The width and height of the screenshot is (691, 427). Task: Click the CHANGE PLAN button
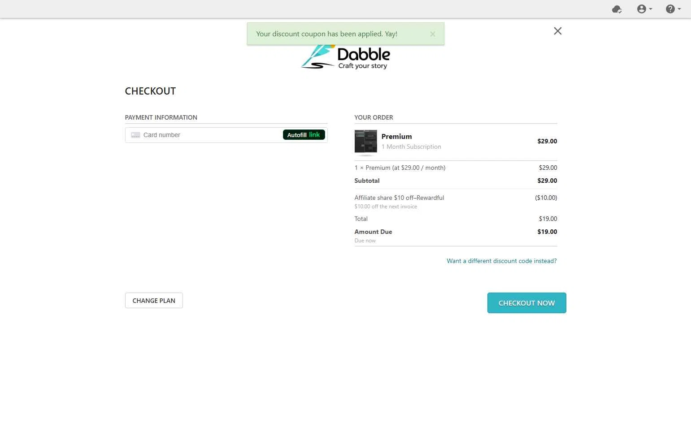[154, 301]
